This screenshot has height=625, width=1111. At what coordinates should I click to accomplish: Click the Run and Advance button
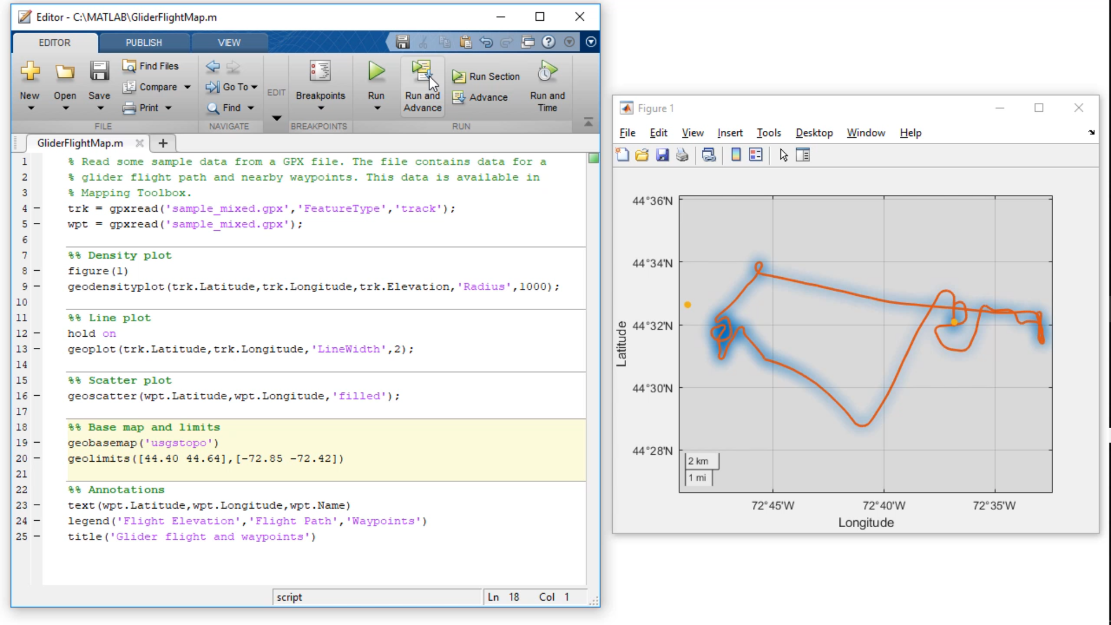423,84
